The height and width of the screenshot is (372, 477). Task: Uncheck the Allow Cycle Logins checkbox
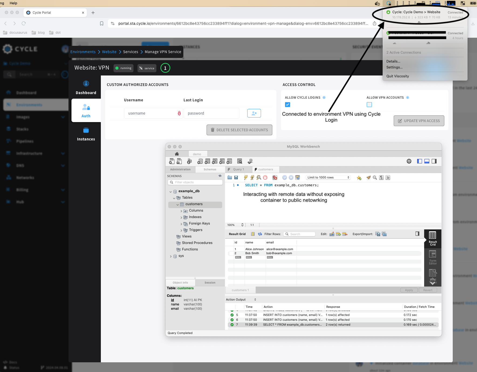[287, 105]
